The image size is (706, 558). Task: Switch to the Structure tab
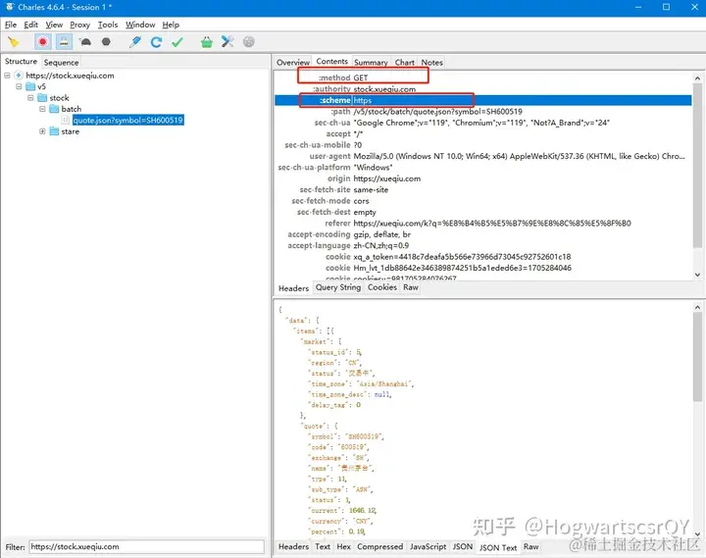pos(21,61)
